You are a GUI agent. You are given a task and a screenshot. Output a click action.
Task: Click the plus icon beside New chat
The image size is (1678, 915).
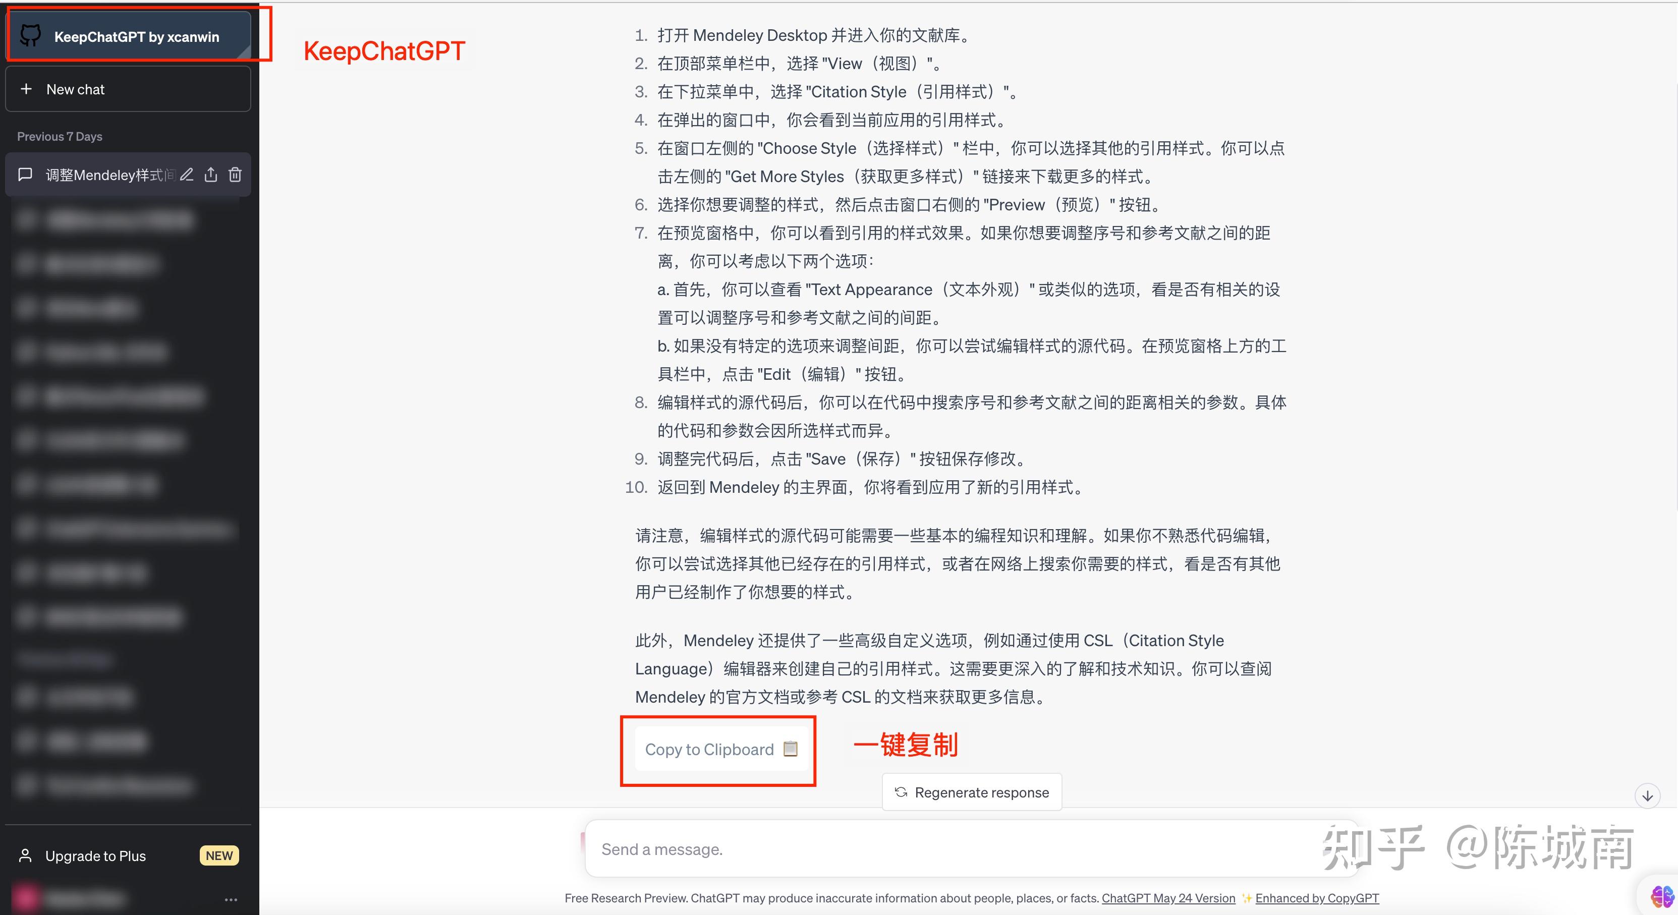click(x=26, y=89)
